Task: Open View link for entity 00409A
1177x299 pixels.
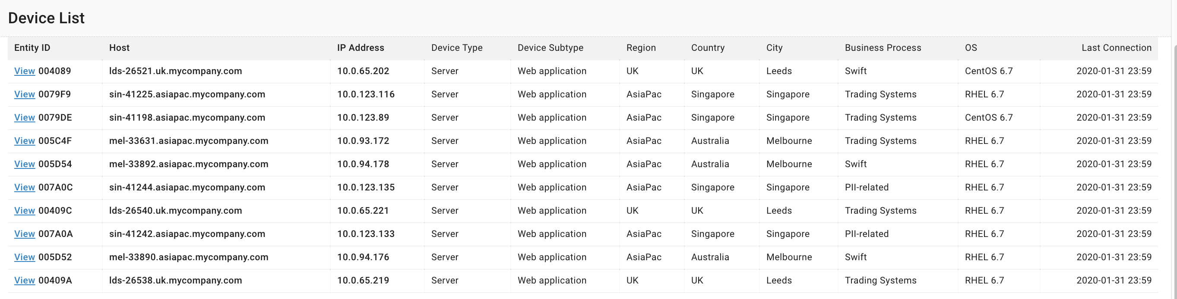Action: (x=24, y=280)
